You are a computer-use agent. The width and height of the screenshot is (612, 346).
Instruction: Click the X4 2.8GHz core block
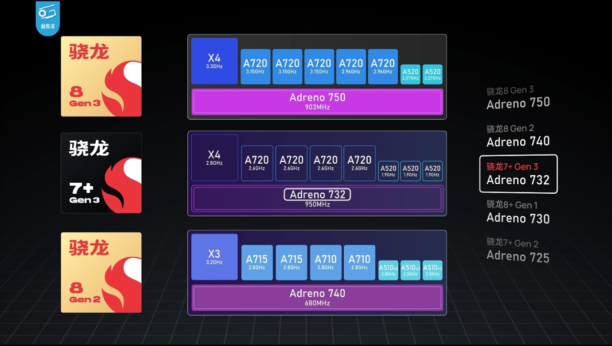(214, 158)
